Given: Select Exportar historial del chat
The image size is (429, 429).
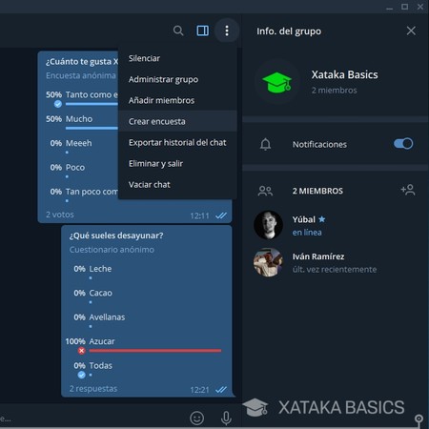Looking at the screenshot, I should coord(177,142).
